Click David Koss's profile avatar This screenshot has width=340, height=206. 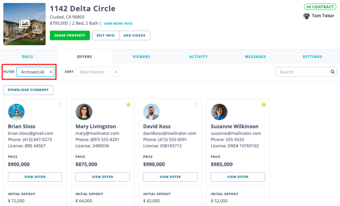[151, 112]
